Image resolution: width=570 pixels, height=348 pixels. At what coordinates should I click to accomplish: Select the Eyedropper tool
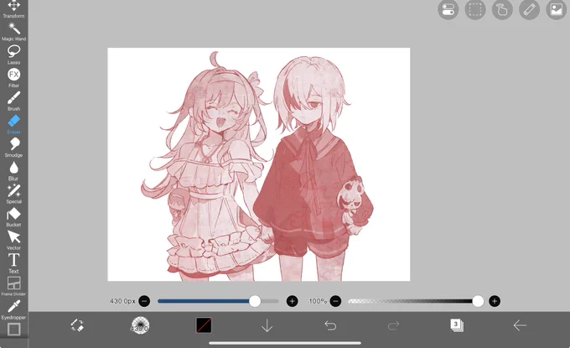[13, 309]
